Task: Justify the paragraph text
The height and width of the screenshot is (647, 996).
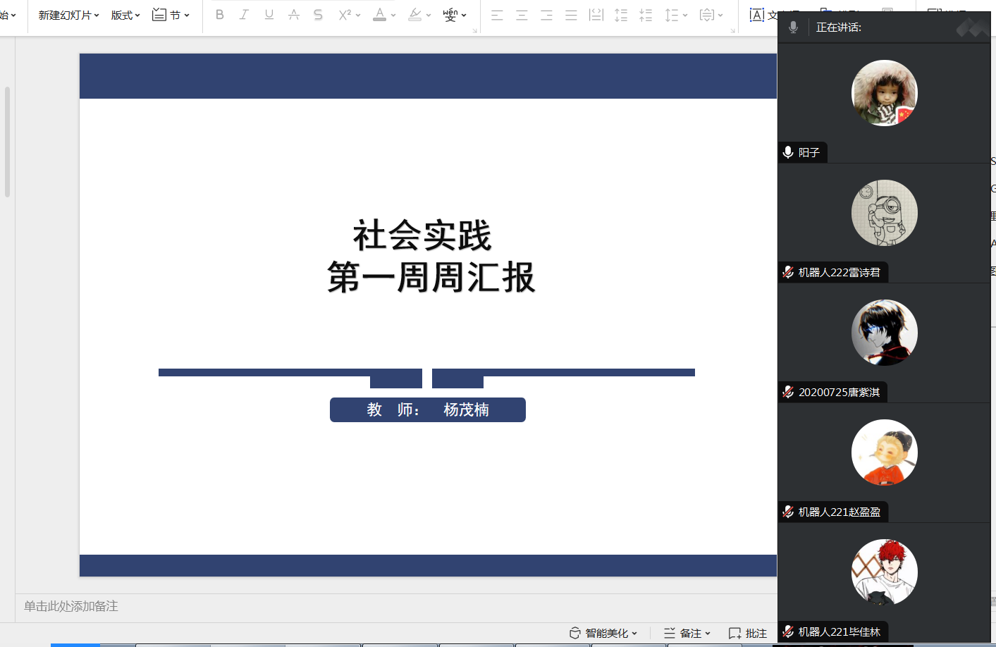Action: point(571,15)
